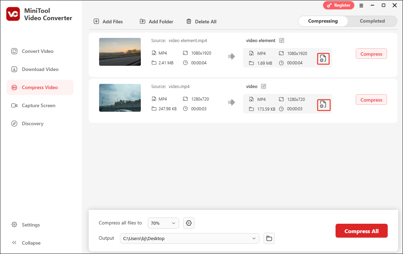403x254 pixels.
Task: Open Settings in sidebar
Action: [x=26, y=225]
